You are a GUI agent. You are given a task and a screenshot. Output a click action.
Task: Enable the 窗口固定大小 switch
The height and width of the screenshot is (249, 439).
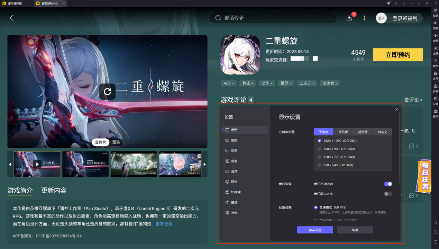[388, 194]
